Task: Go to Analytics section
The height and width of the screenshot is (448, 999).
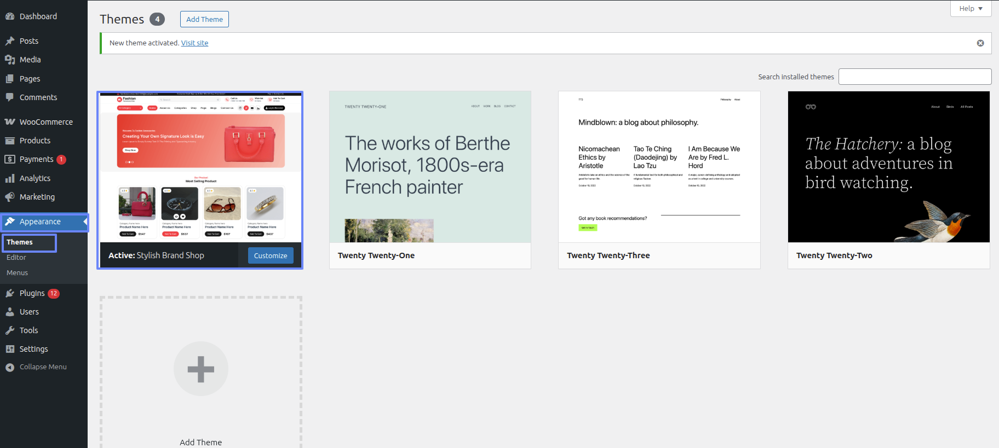Action: coord(35,178)
